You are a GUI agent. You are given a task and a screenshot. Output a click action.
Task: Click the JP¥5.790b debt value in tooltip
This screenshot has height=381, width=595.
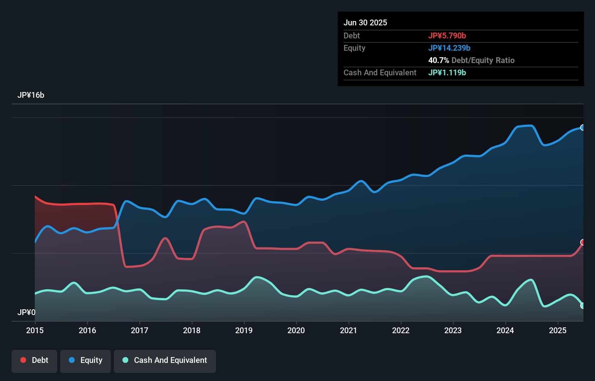[447, 35]
